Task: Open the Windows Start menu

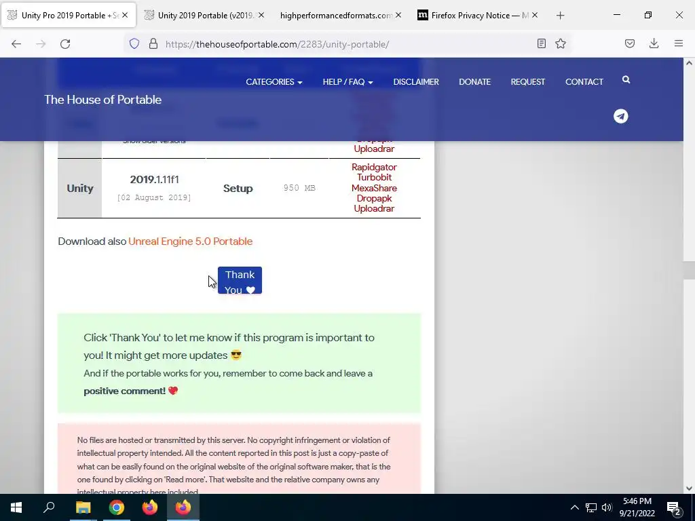Action: 16,507
